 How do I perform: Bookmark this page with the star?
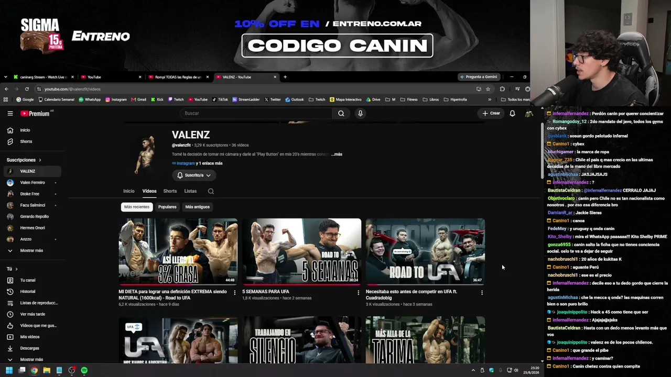tap(488, 89)
